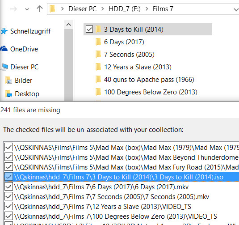
Task: Expand the chevron before Dieser PC breadcrumb
Action: [x=62, y=9]
